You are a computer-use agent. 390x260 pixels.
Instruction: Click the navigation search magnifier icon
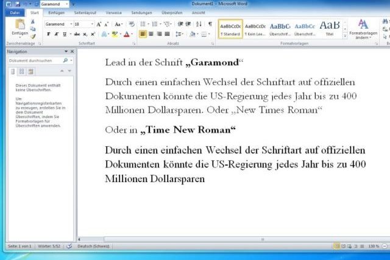tap(65, 60)
